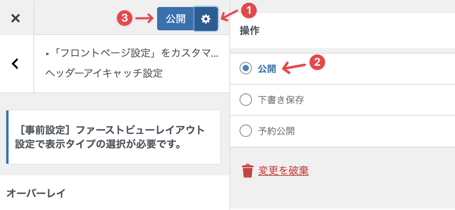The image size is (455, 210).
Task: Click the red number 3 annotation badge
Action: (125, 18)
